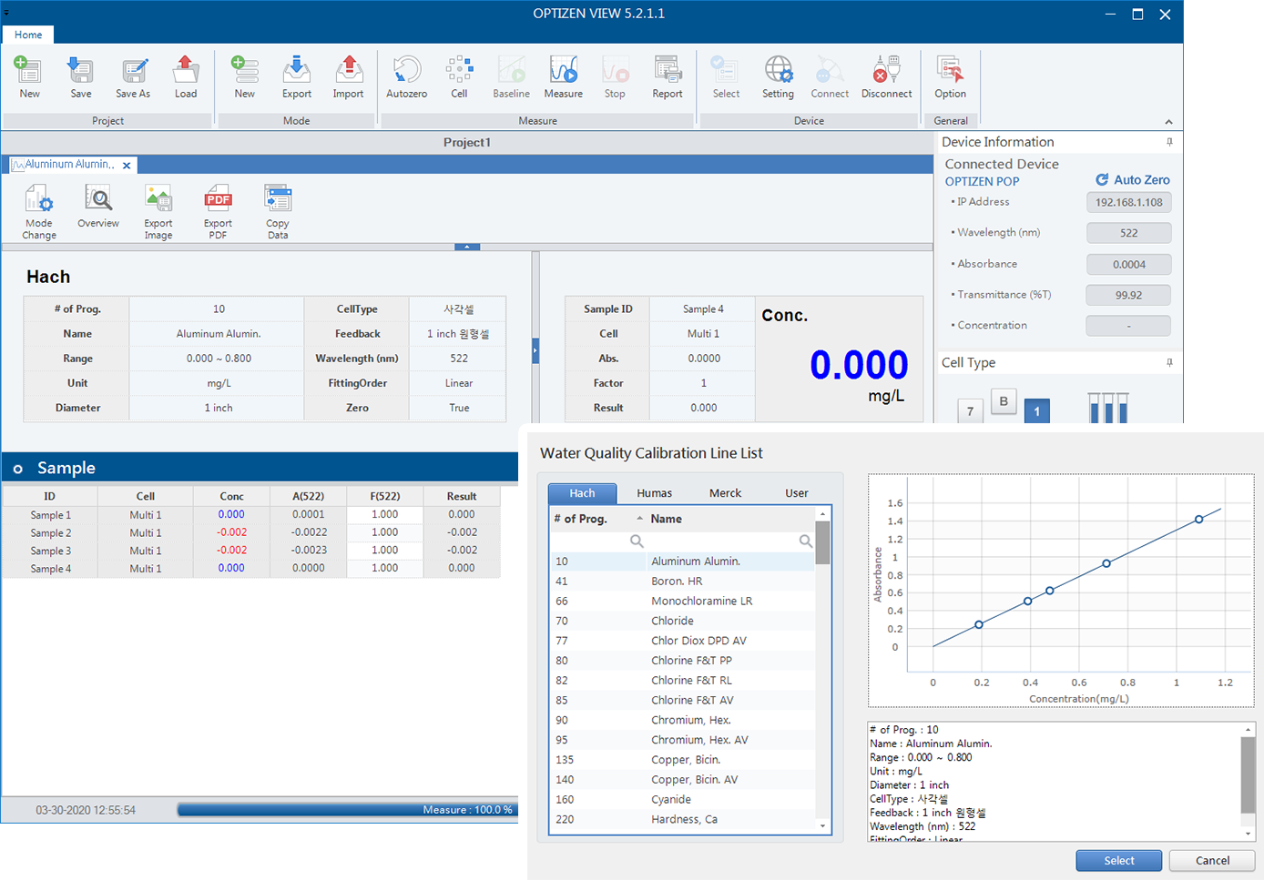The width and height of the screenshot is (1264, 880).
Task: Click New in the Mode group
Action: pos(244,76)
